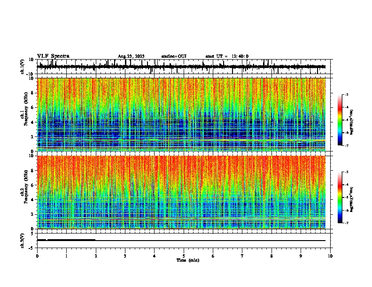Viewport: 372px width, 287px height.
Task: Click the ch.2 spectrogram color bar
Action: [x=340, y=197]
